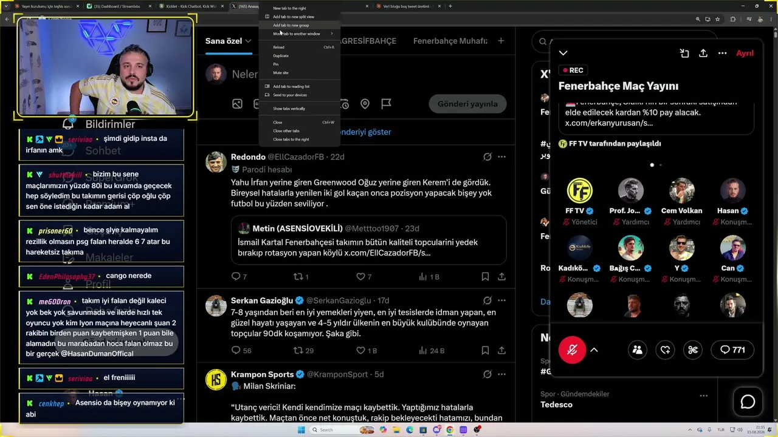Open the 771 comments chat button
Image resolution: width=778 pixels, height=437 pixels.
[x=732, y=350]
